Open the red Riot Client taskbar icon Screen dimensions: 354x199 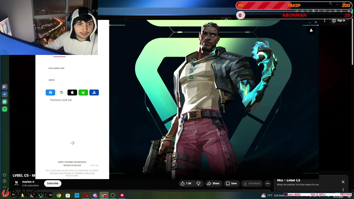pos(122,195)
